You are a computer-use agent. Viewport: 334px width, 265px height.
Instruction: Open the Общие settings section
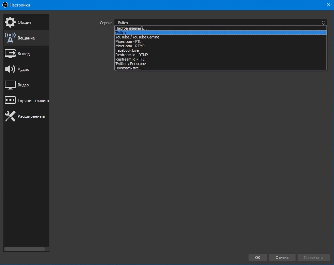click(26, 22)
